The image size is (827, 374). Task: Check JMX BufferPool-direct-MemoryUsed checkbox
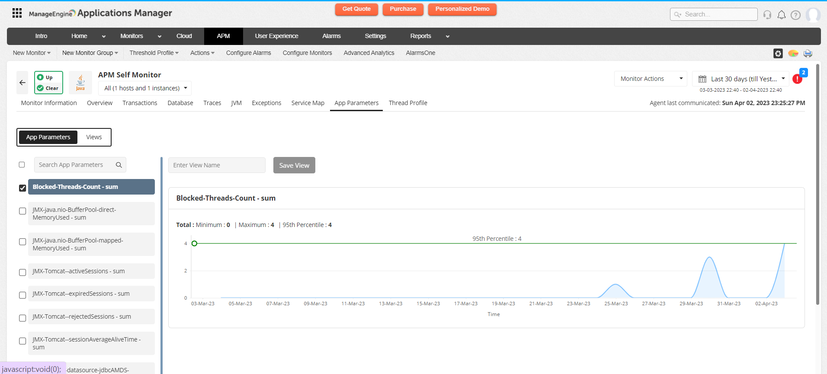pyautogui.click(x=22, y=211)
